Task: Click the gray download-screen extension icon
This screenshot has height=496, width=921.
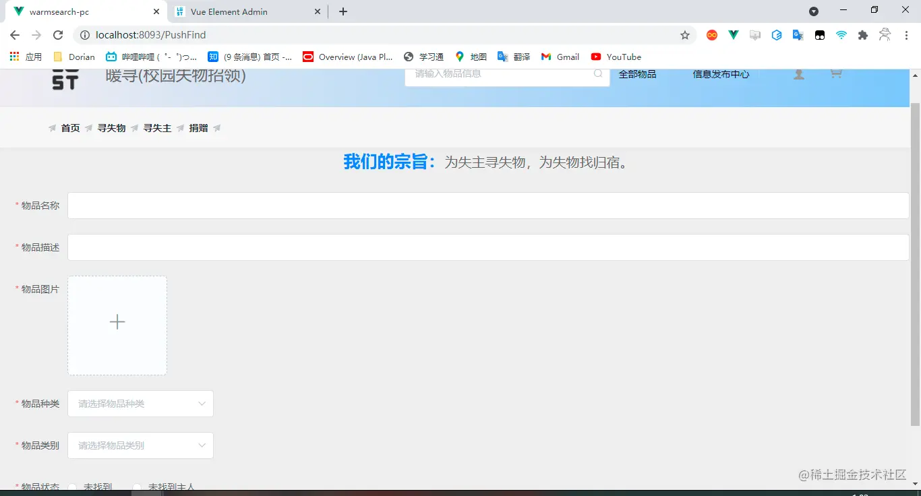Action: coord(755,35)
